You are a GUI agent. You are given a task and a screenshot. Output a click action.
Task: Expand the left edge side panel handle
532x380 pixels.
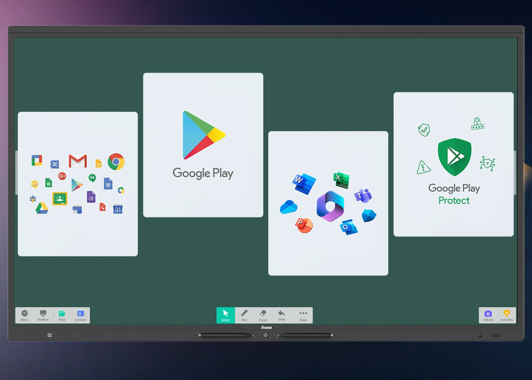(16, 173)
